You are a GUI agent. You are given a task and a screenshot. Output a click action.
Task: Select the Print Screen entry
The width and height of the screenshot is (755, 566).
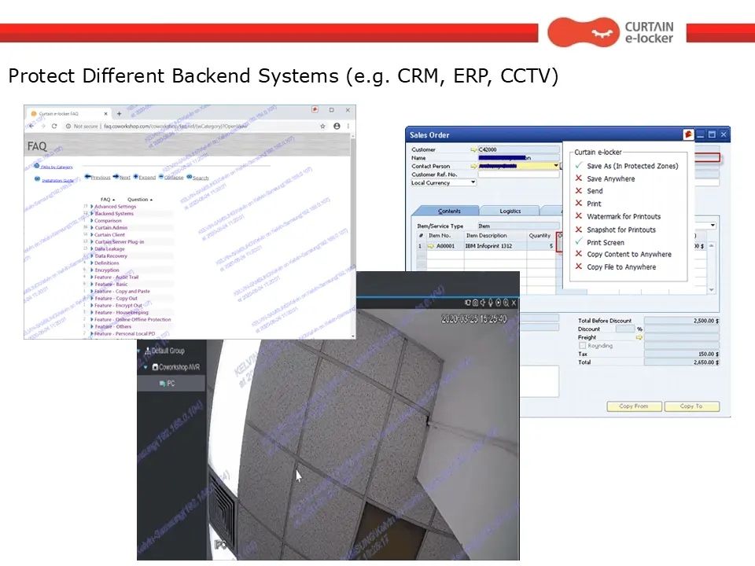(x=606, y=243)
